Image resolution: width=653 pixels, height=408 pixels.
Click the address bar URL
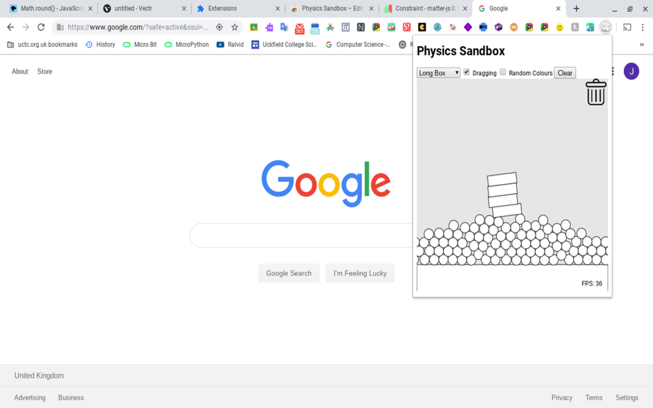[137, 28]
